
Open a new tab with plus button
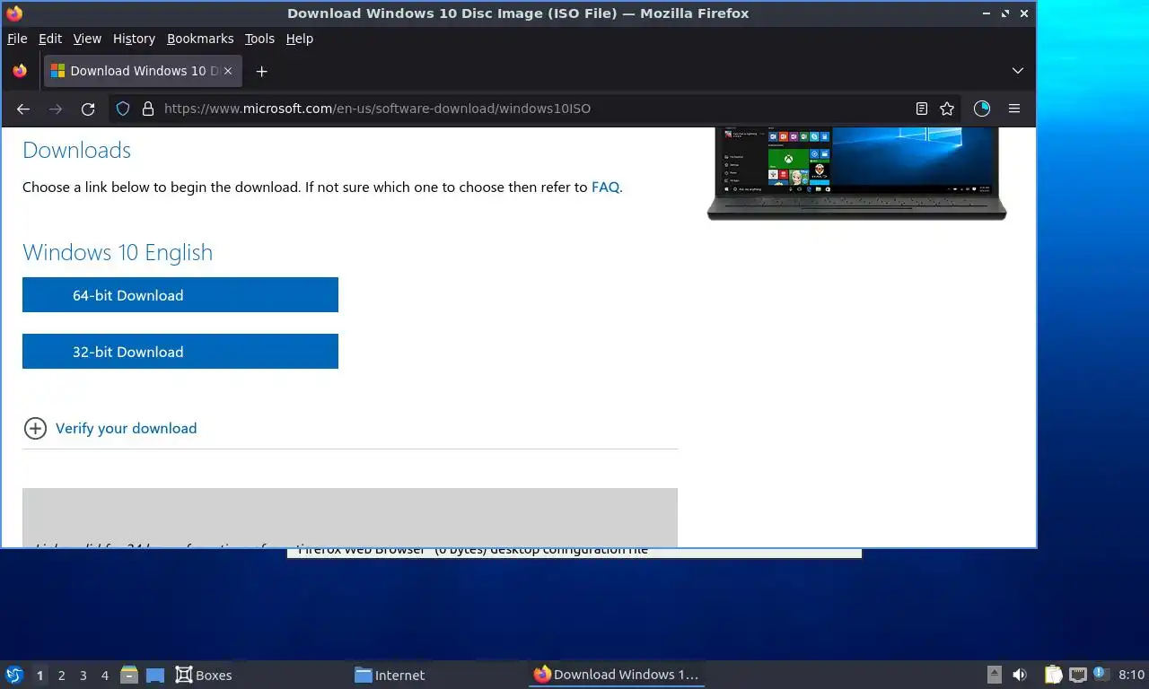click(261, 71)
